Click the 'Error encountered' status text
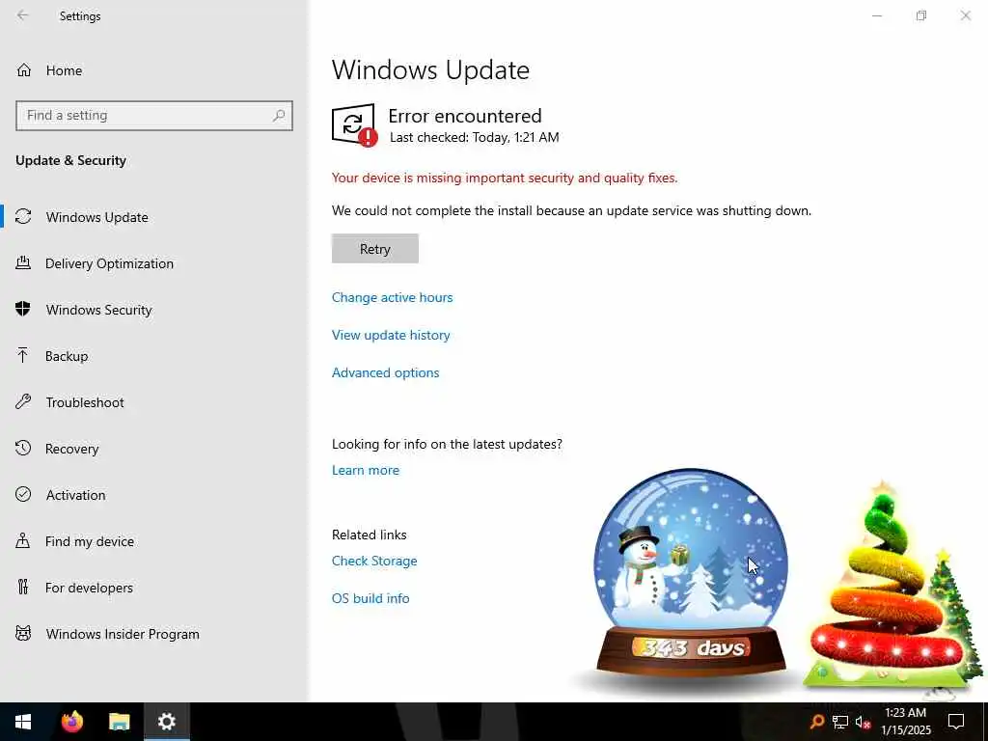The height and width of the screenshot is (741, 988). tap(464, 116)
